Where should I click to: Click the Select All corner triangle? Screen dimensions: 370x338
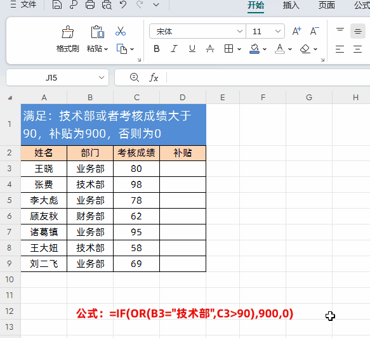pos(10,98)
